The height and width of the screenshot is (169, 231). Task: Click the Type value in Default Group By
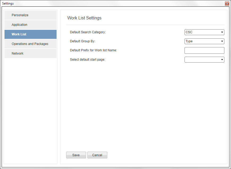189,41
